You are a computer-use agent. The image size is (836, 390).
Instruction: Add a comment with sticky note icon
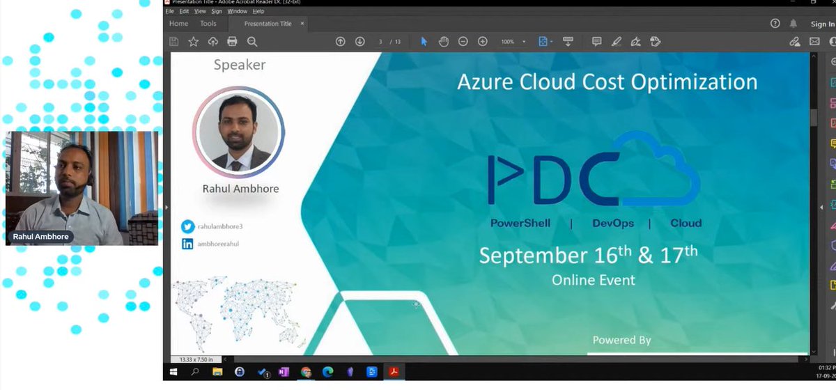point(596,42)
